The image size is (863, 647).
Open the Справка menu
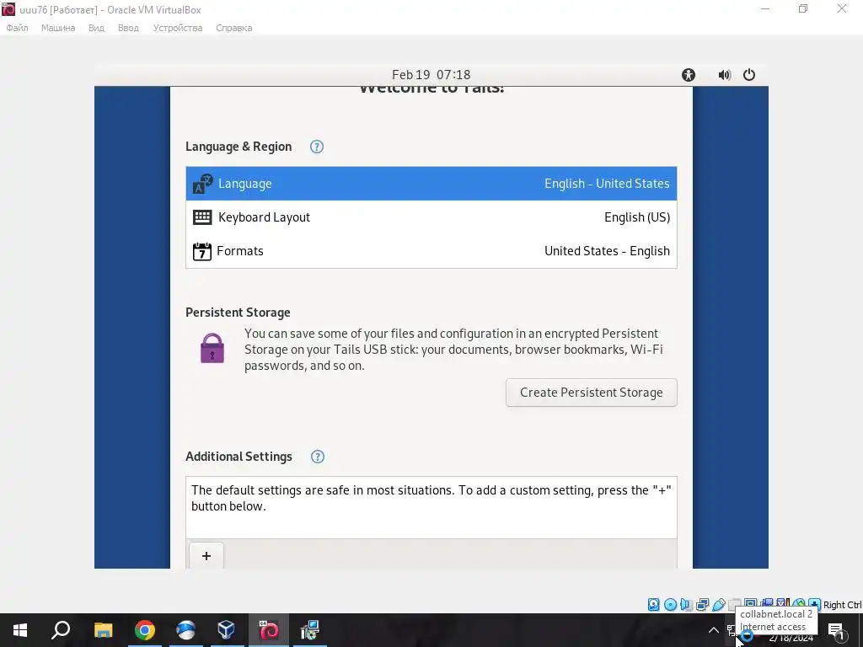(x=234, y=28)
